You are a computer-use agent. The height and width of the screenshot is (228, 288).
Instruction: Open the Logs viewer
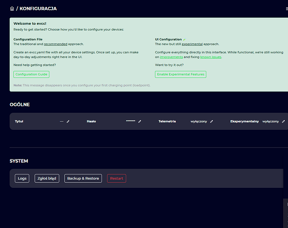coord(22,178)
